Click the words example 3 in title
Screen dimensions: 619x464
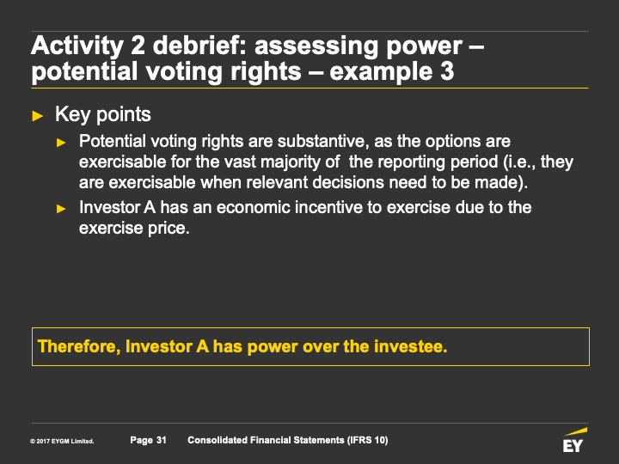point(392,71)
